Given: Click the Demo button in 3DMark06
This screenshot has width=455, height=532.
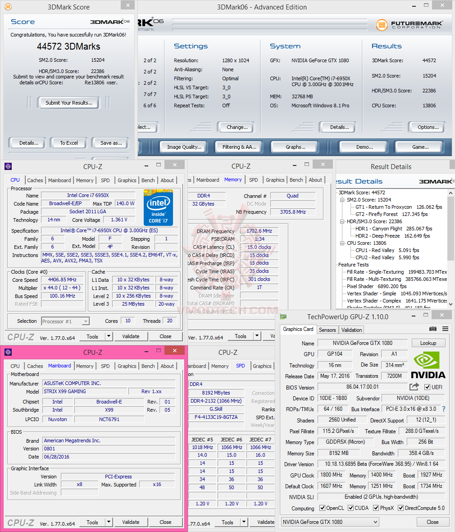Looking at the screenshot, I should [x=364, y=147].
